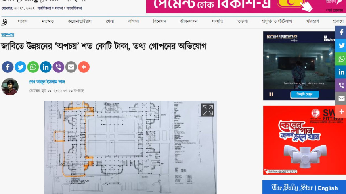Click the author's profile photo
346x194 pixels.
[10, 87]
